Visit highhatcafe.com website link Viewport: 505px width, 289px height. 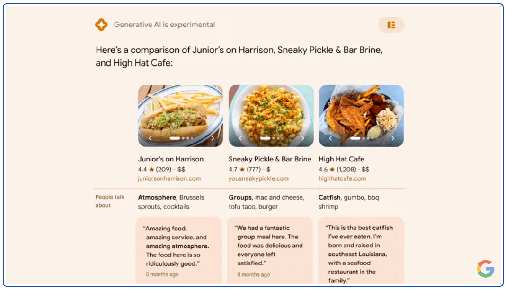coord(342,178)
